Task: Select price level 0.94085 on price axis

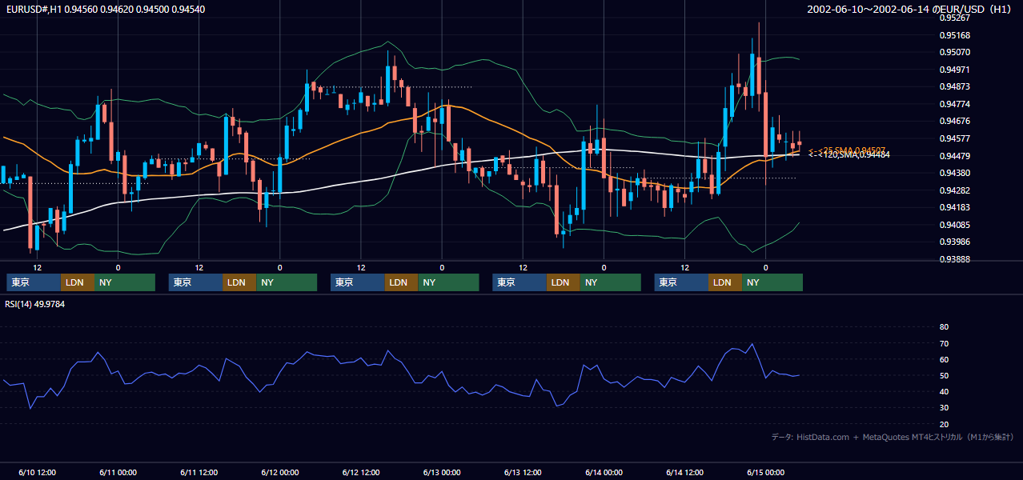Action: coord(956,225)
